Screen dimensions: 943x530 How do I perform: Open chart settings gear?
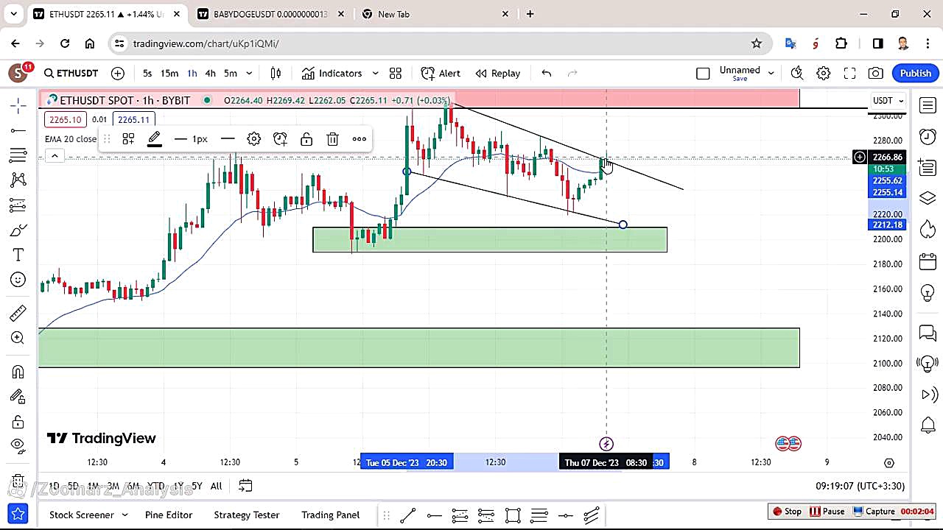pyautogui.click(x=823, y=73)
